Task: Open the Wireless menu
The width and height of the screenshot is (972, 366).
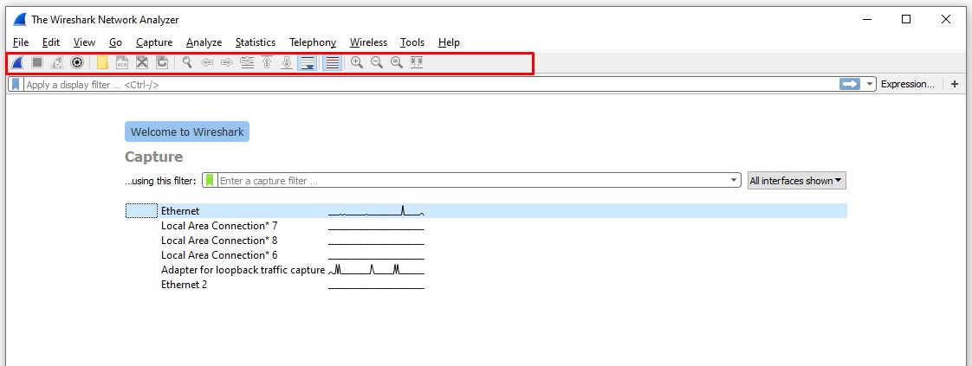Action: (368, 42)
